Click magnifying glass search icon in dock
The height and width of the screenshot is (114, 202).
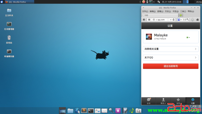(111, 111)
